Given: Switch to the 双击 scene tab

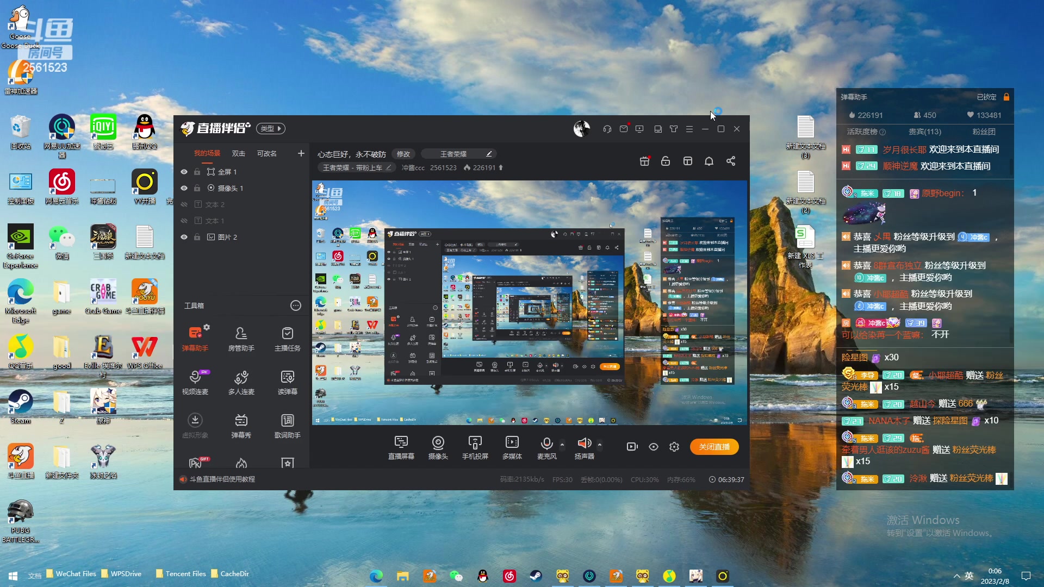Looking at the screenshot, I should tap(238, 153).
